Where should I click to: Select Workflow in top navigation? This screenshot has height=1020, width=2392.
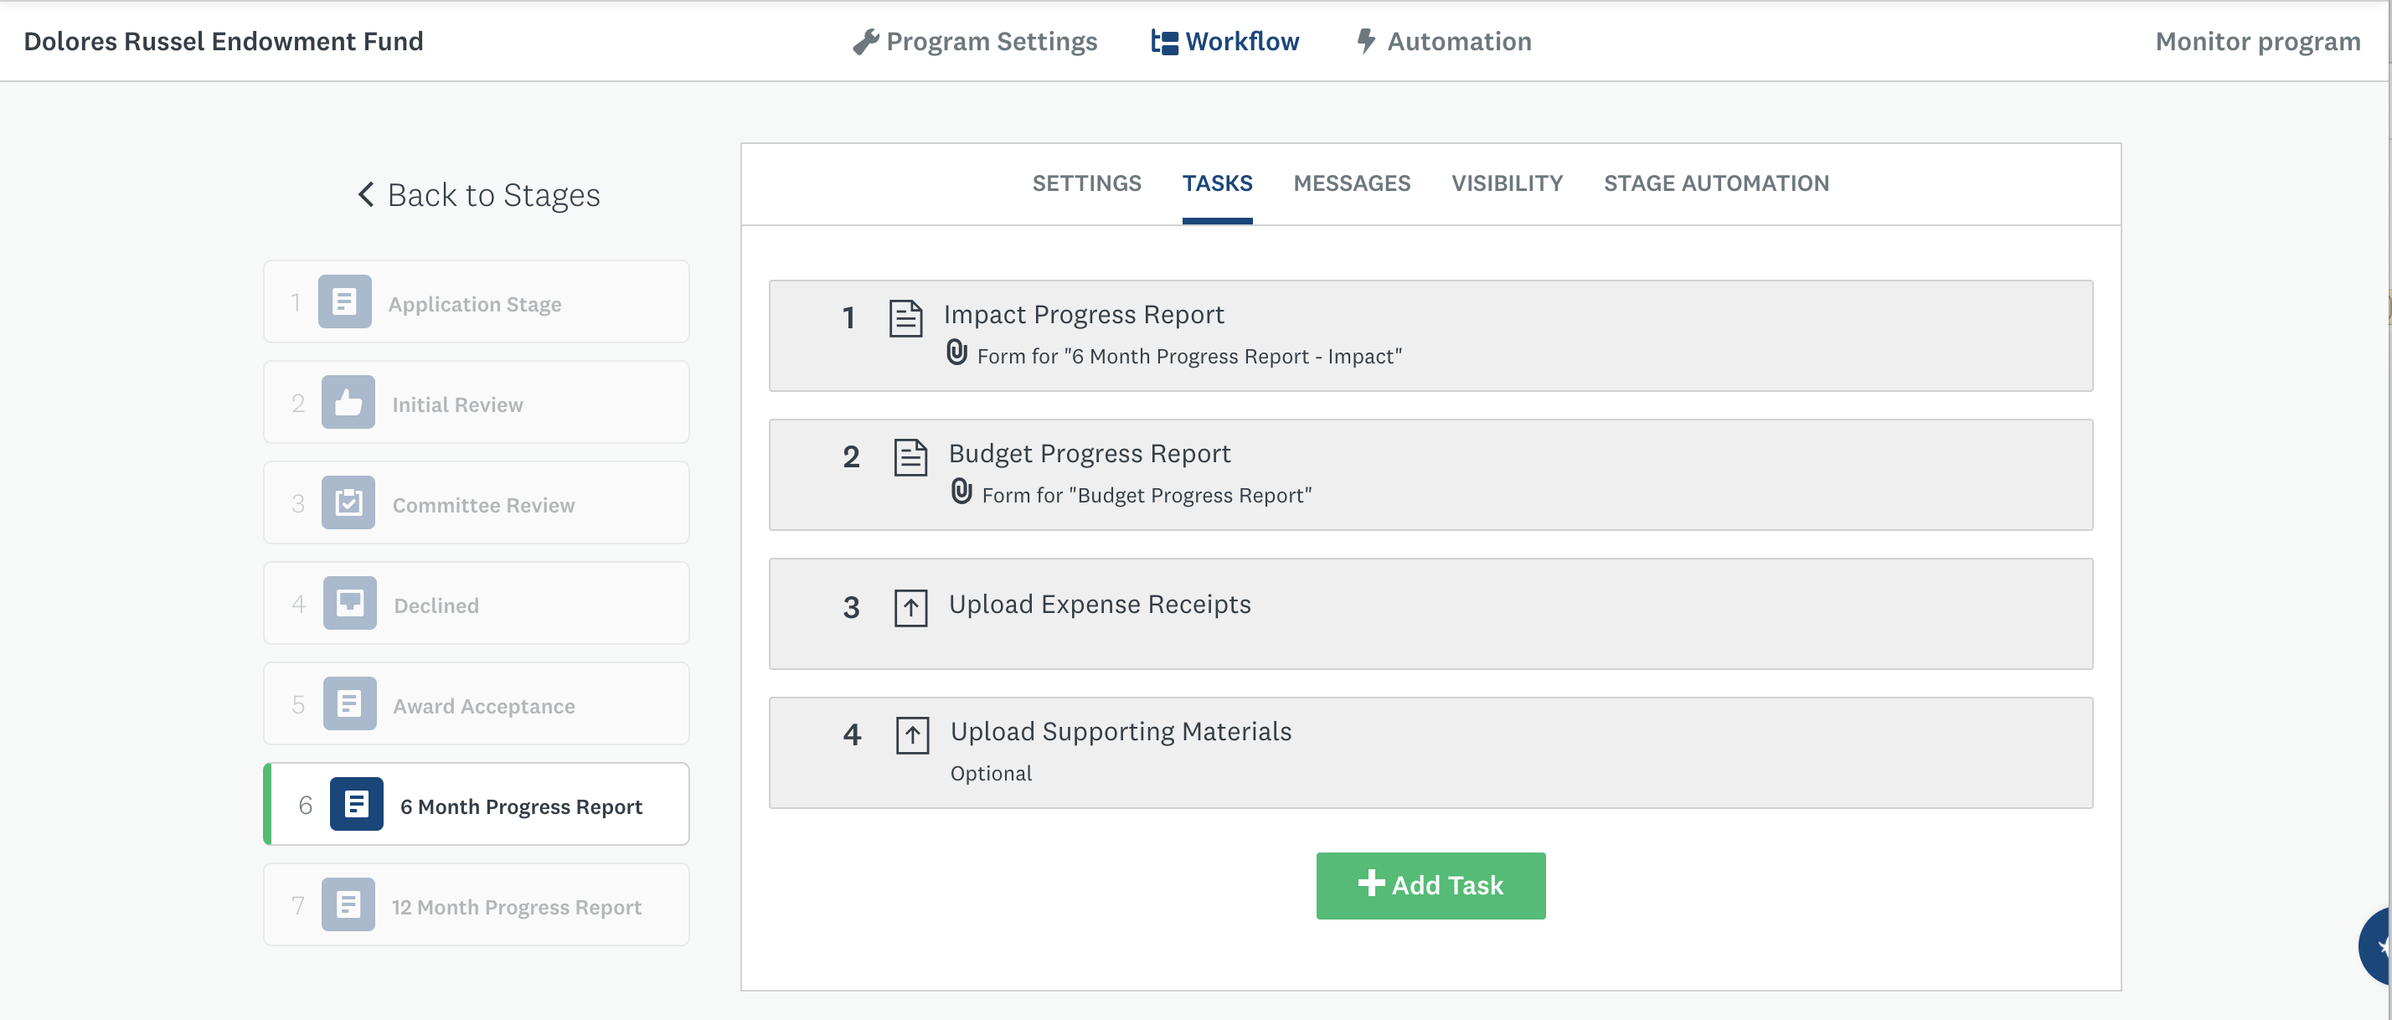pyautogui.click(x=1224, y=42)
